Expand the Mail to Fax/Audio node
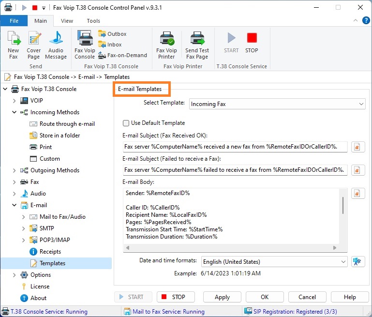 tap(24, 217)
